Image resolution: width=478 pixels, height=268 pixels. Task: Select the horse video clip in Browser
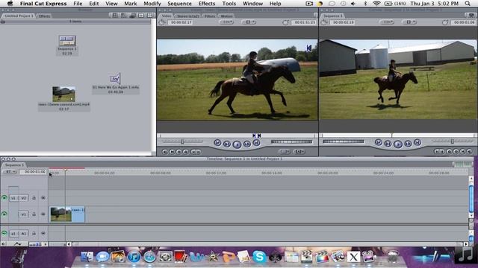[x=63, y=94]
